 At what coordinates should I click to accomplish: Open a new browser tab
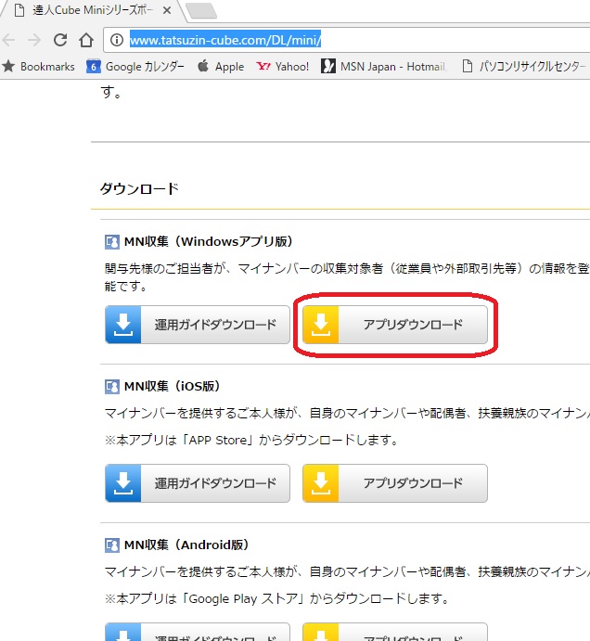(200, 11)
